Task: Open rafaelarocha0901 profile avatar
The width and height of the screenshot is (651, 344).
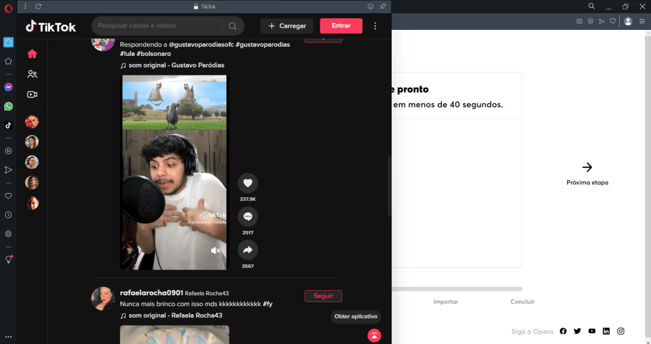Action: point(103,298)
